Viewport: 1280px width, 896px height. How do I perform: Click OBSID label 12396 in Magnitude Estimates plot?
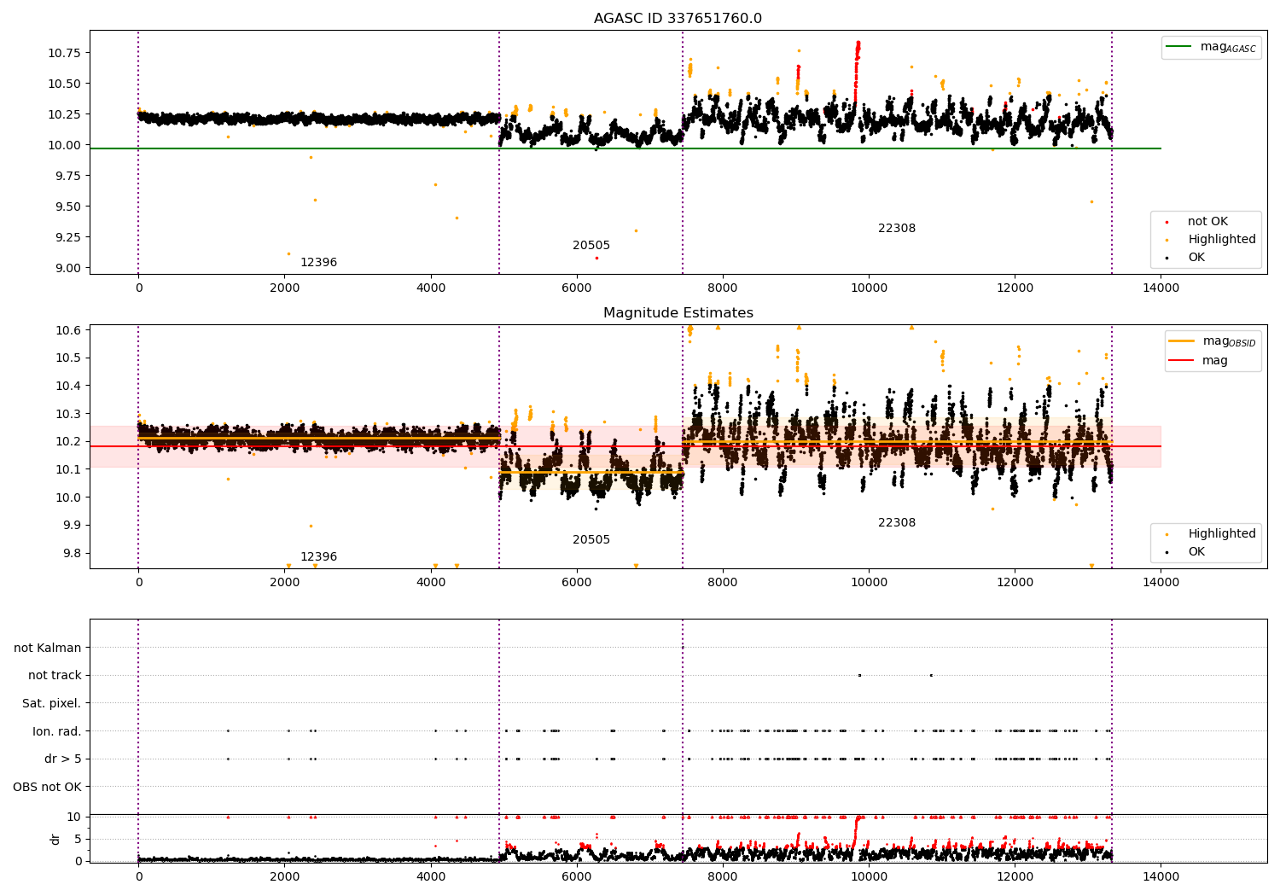[318, 557]
